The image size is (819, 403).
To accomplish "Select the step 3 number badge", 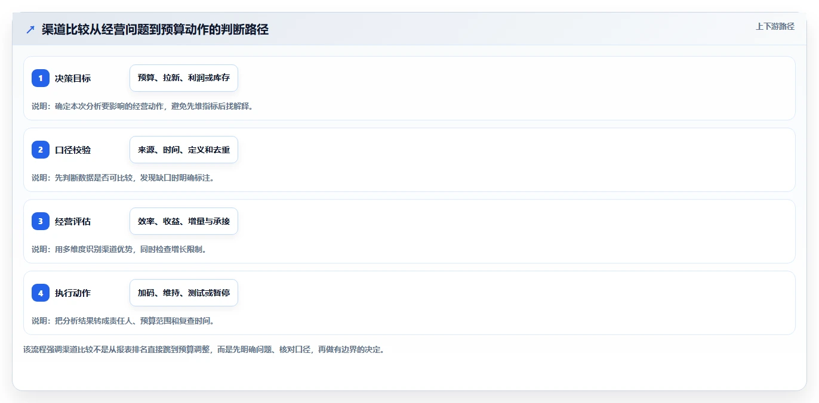I will click(41, 221).
